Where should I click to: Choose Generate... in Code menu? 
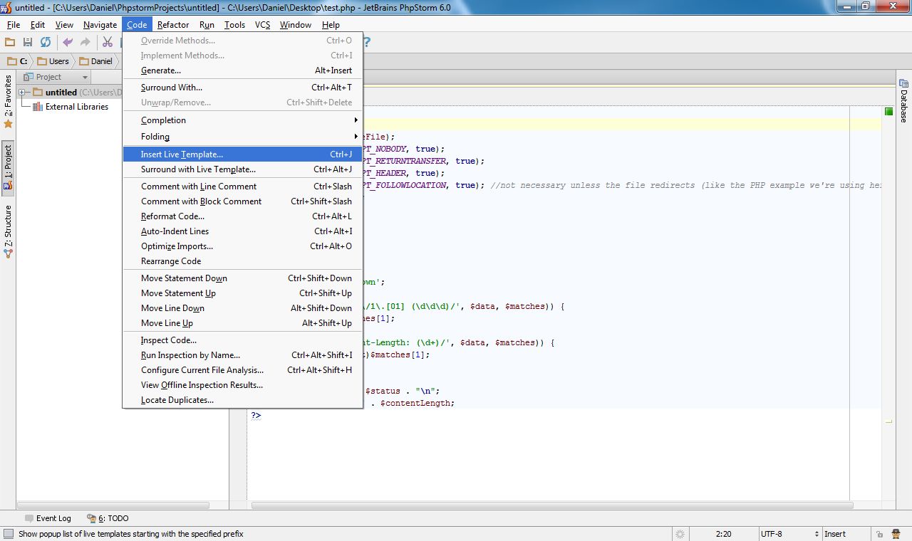coord(242,70)
